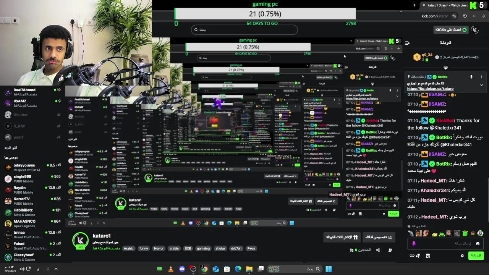Screen dimensions: 489x275
Task: Open the Kick profile avatar menu
Action: 475,30
